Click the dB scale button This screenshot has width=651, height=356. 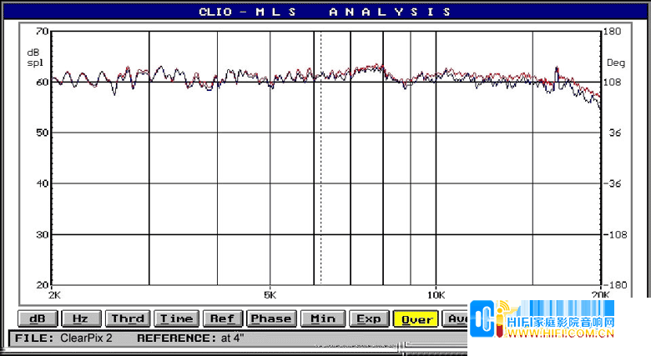click(37, 318)
